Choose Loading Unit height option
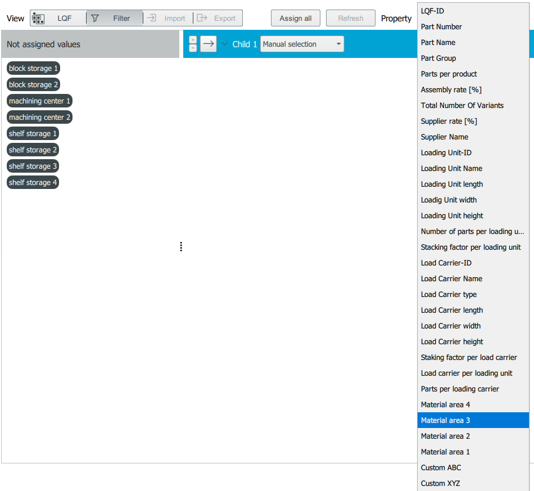Screen dimensions: 534x491 [473, 215]
